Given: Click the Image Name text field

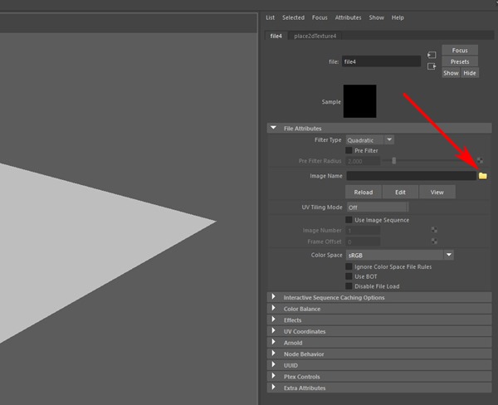Looking at the screenshot, I should [x=411, y=176].
